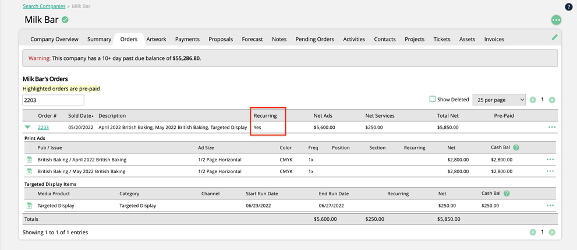The width and height of the screenshot is (577, 250).
Task: Click the Ad Size column header
Action: [x=206, y=147]
